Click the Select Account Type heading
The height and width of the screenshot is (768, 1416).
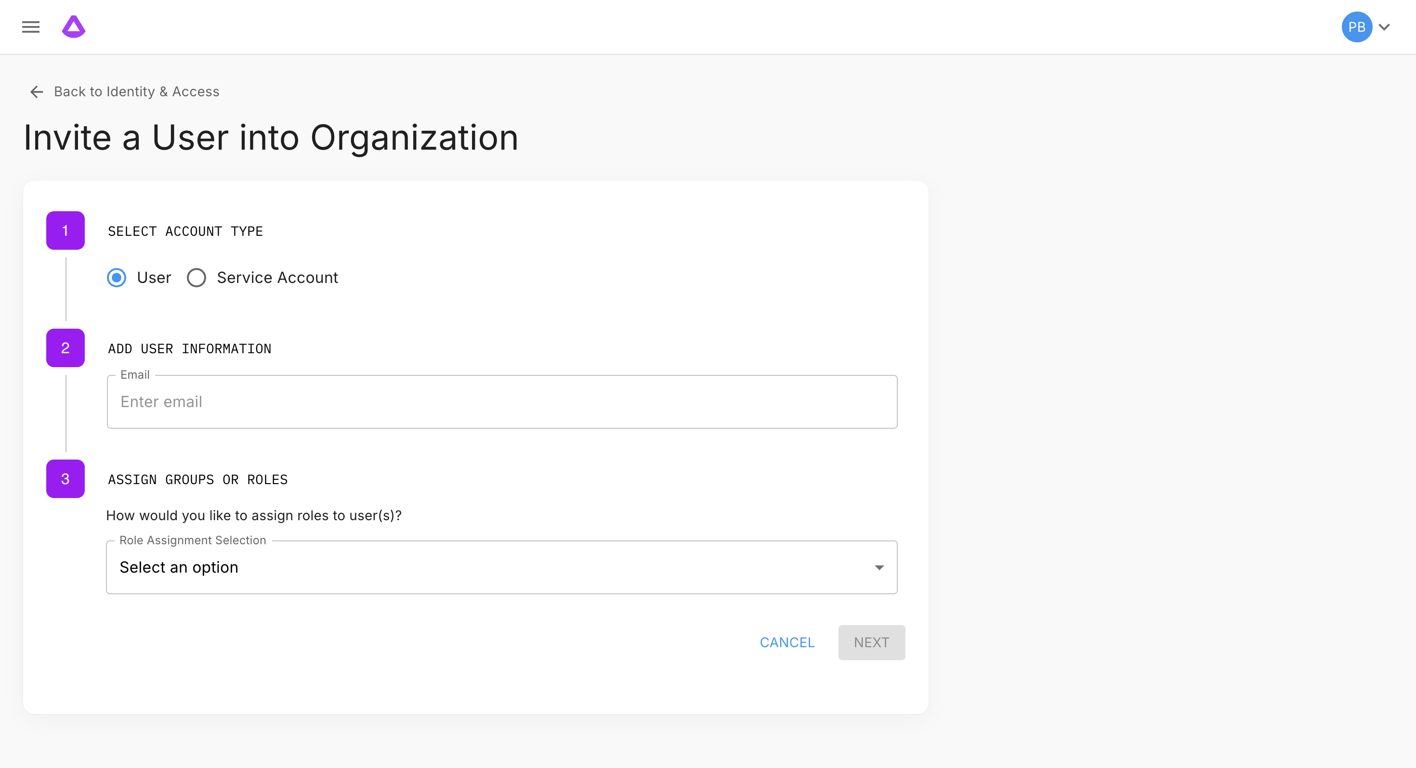[185, 231]
